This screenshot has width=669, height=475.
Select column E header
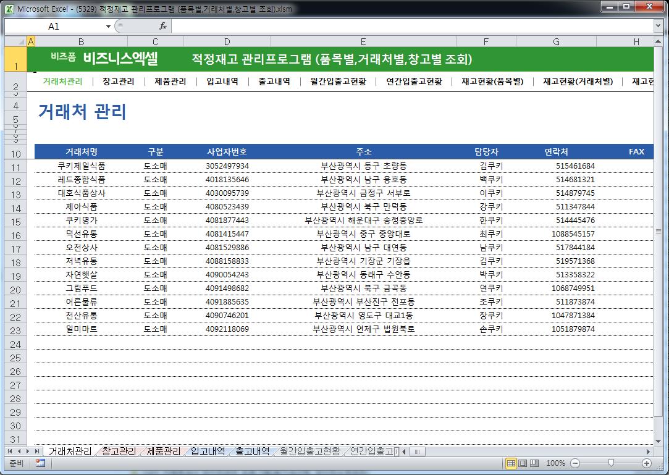(363, 41)
